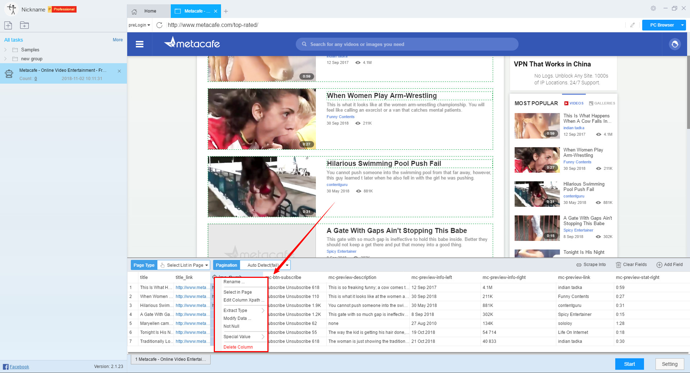The image size is (690, 373).
Task: Click the Setting button
Action: point(670,364)
